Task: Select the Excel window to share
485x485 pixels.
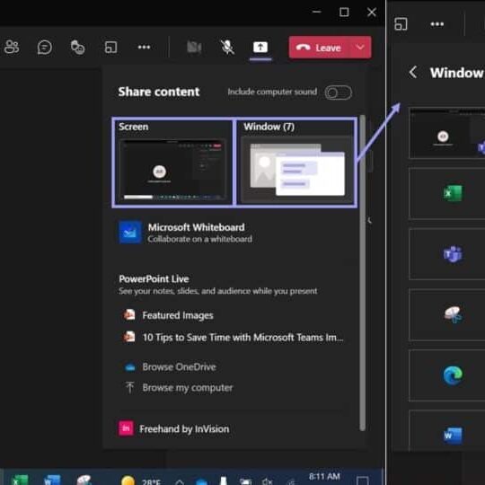Action: (x=447, y=193)
